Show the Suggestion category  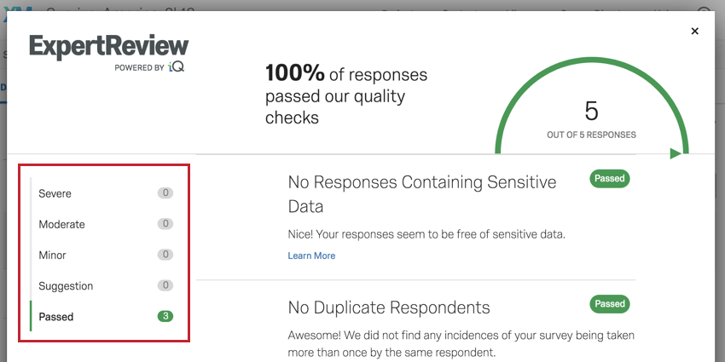tap(66, 285)
